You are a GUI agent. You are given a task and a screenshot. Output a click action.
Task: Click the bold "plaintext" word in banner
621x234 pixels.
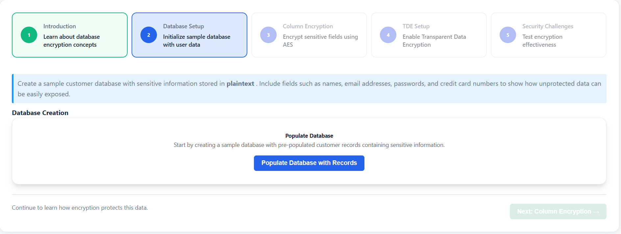(240, 84)
